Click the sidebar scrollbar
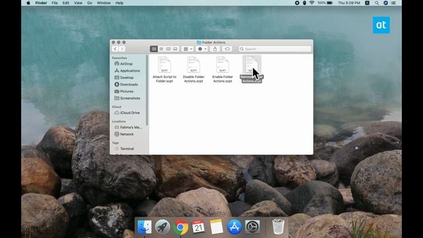 tap(147, 91)
